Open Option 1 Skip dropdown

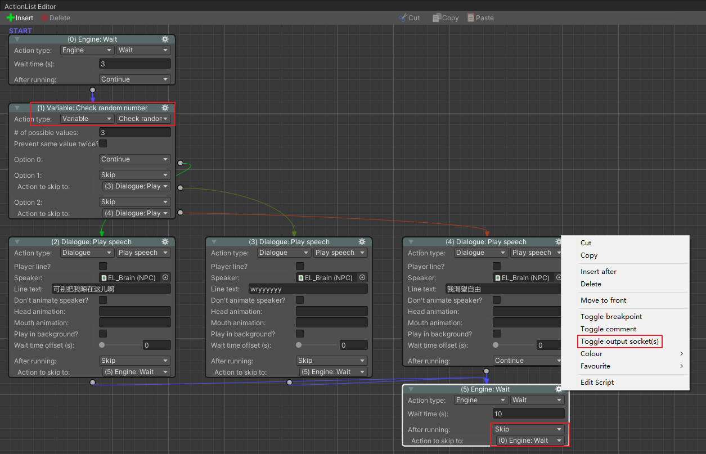click(134, 175)
